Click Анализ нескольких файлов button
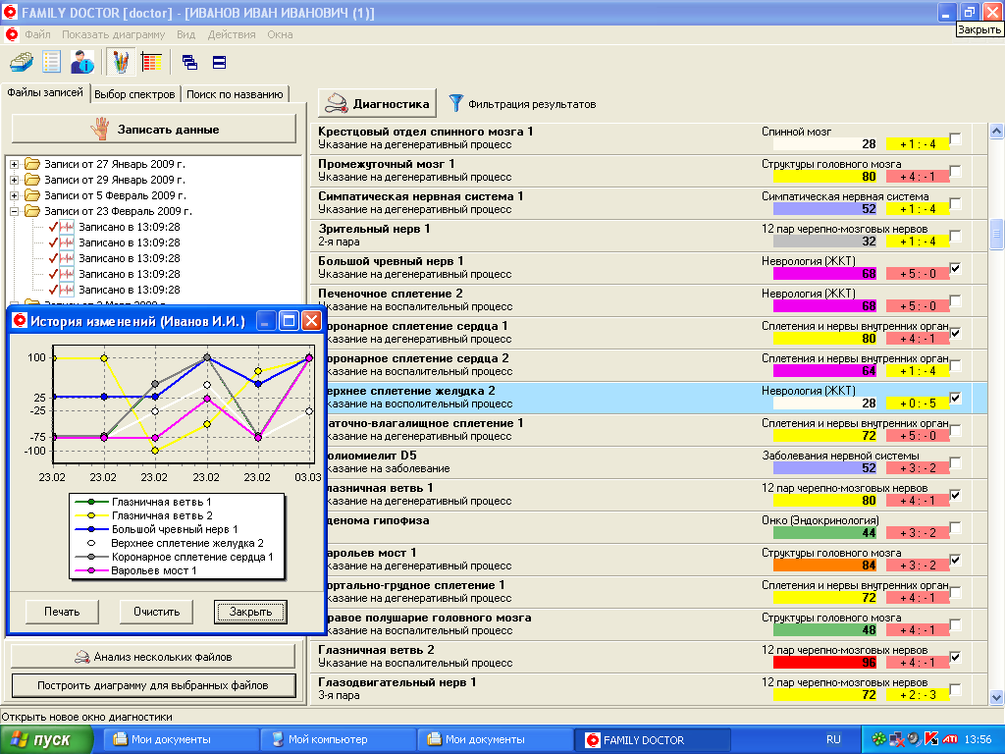The height and width of the screenshot is (754, 1005). 153,657
